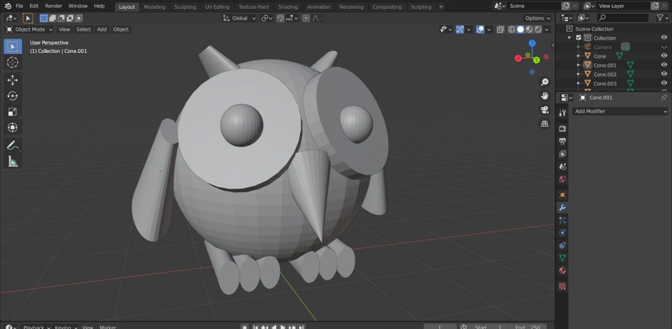Select the 3D Cursor tool
The height and width of the screenshot is (329, 672).
[13, 62]
